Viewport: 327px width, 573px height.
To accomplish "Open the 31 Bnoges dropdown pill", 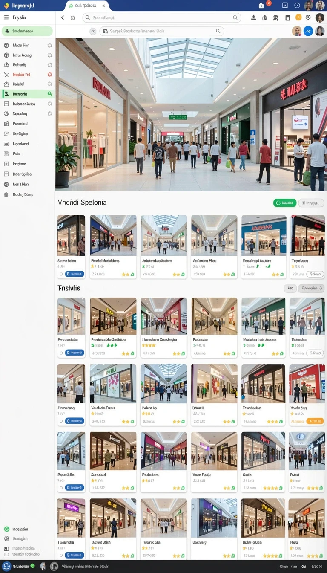I will coord(311,203).
